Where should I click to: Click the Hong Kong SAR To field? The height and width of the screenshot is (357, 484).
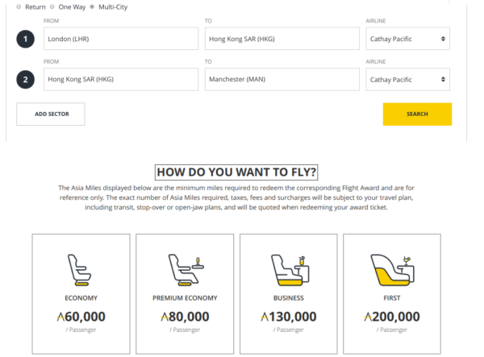click(x=281, y=39)
